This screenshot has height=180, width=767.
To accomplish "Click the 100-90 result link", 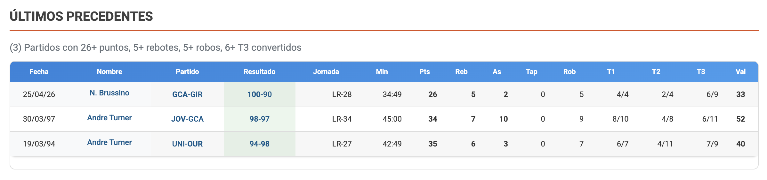I will coord(259,94).
